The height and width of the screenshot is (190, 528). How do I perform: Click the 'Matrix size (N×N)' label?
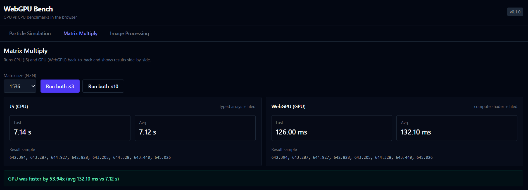click(20, 76)
